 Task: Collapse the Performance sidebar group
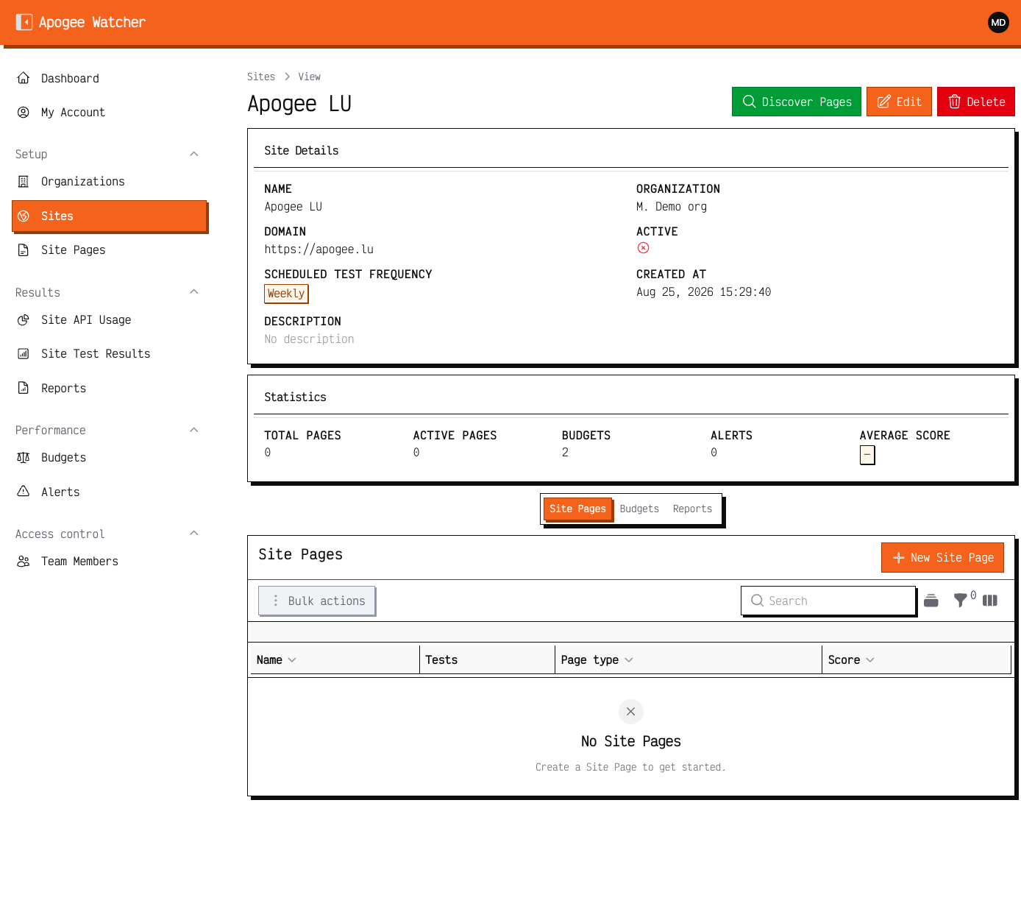194,430
